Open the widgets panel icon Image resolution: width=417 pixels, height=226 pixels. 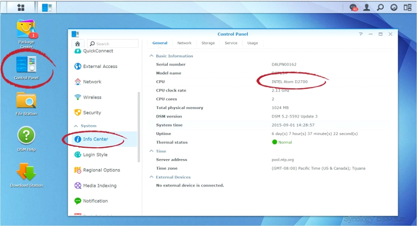408,7
